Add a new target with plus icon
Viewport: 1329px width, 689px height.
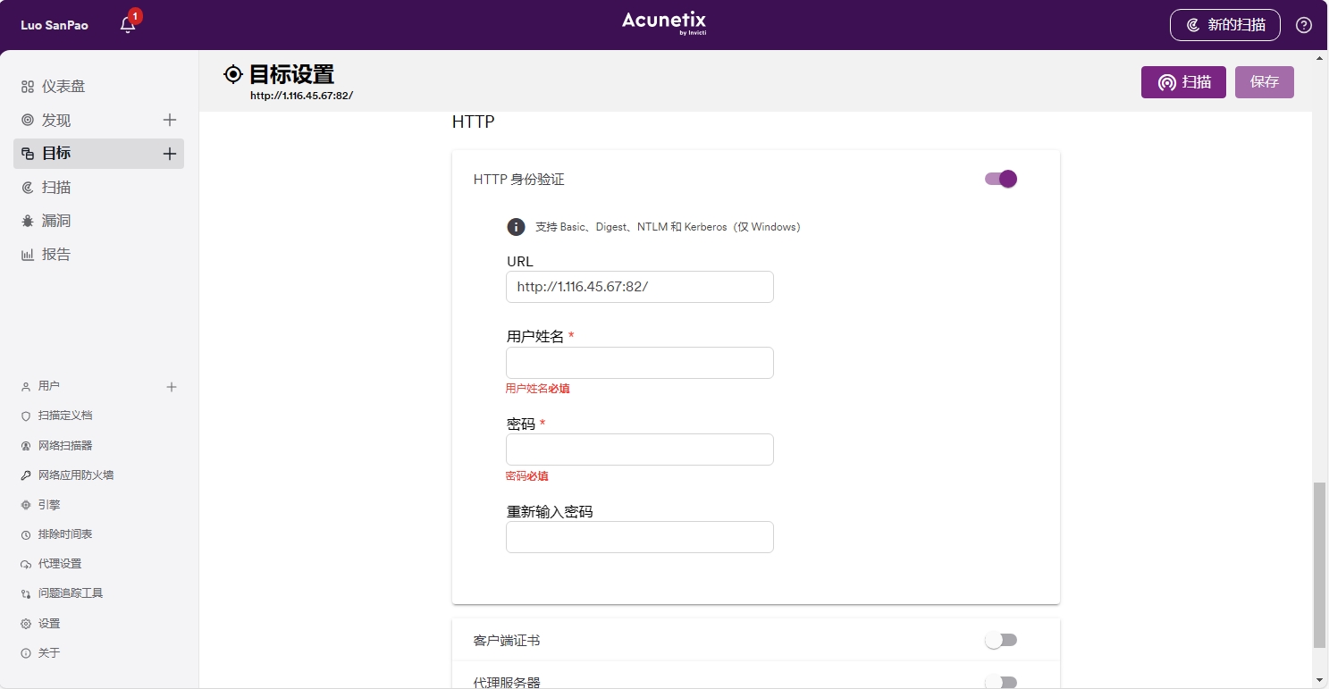(170, 154)
